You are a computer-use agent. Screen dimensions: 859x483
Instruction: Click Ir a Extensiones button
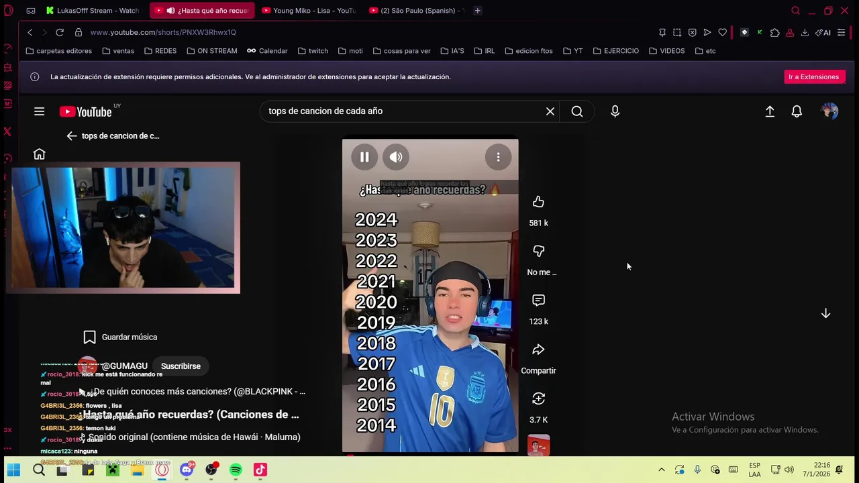point(813,76)
